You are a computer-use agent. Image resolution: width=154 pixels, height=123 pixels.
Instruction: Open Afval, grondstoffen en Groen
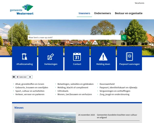click(x=30, y=84)
